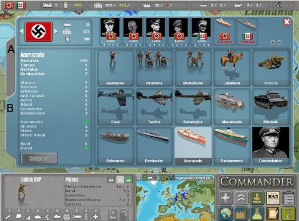
Task: Toggle the blank middle button beside Polaco
Action: (x=120, y=180)
